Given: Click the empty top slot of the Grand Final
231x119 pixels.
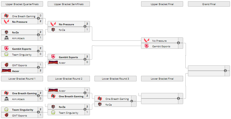Looking at the screenshot, I should 205,68.
